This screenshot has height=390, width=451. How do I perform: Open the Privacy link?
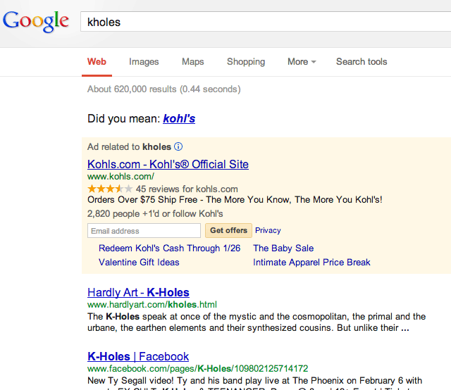click(x=268, y=230)
